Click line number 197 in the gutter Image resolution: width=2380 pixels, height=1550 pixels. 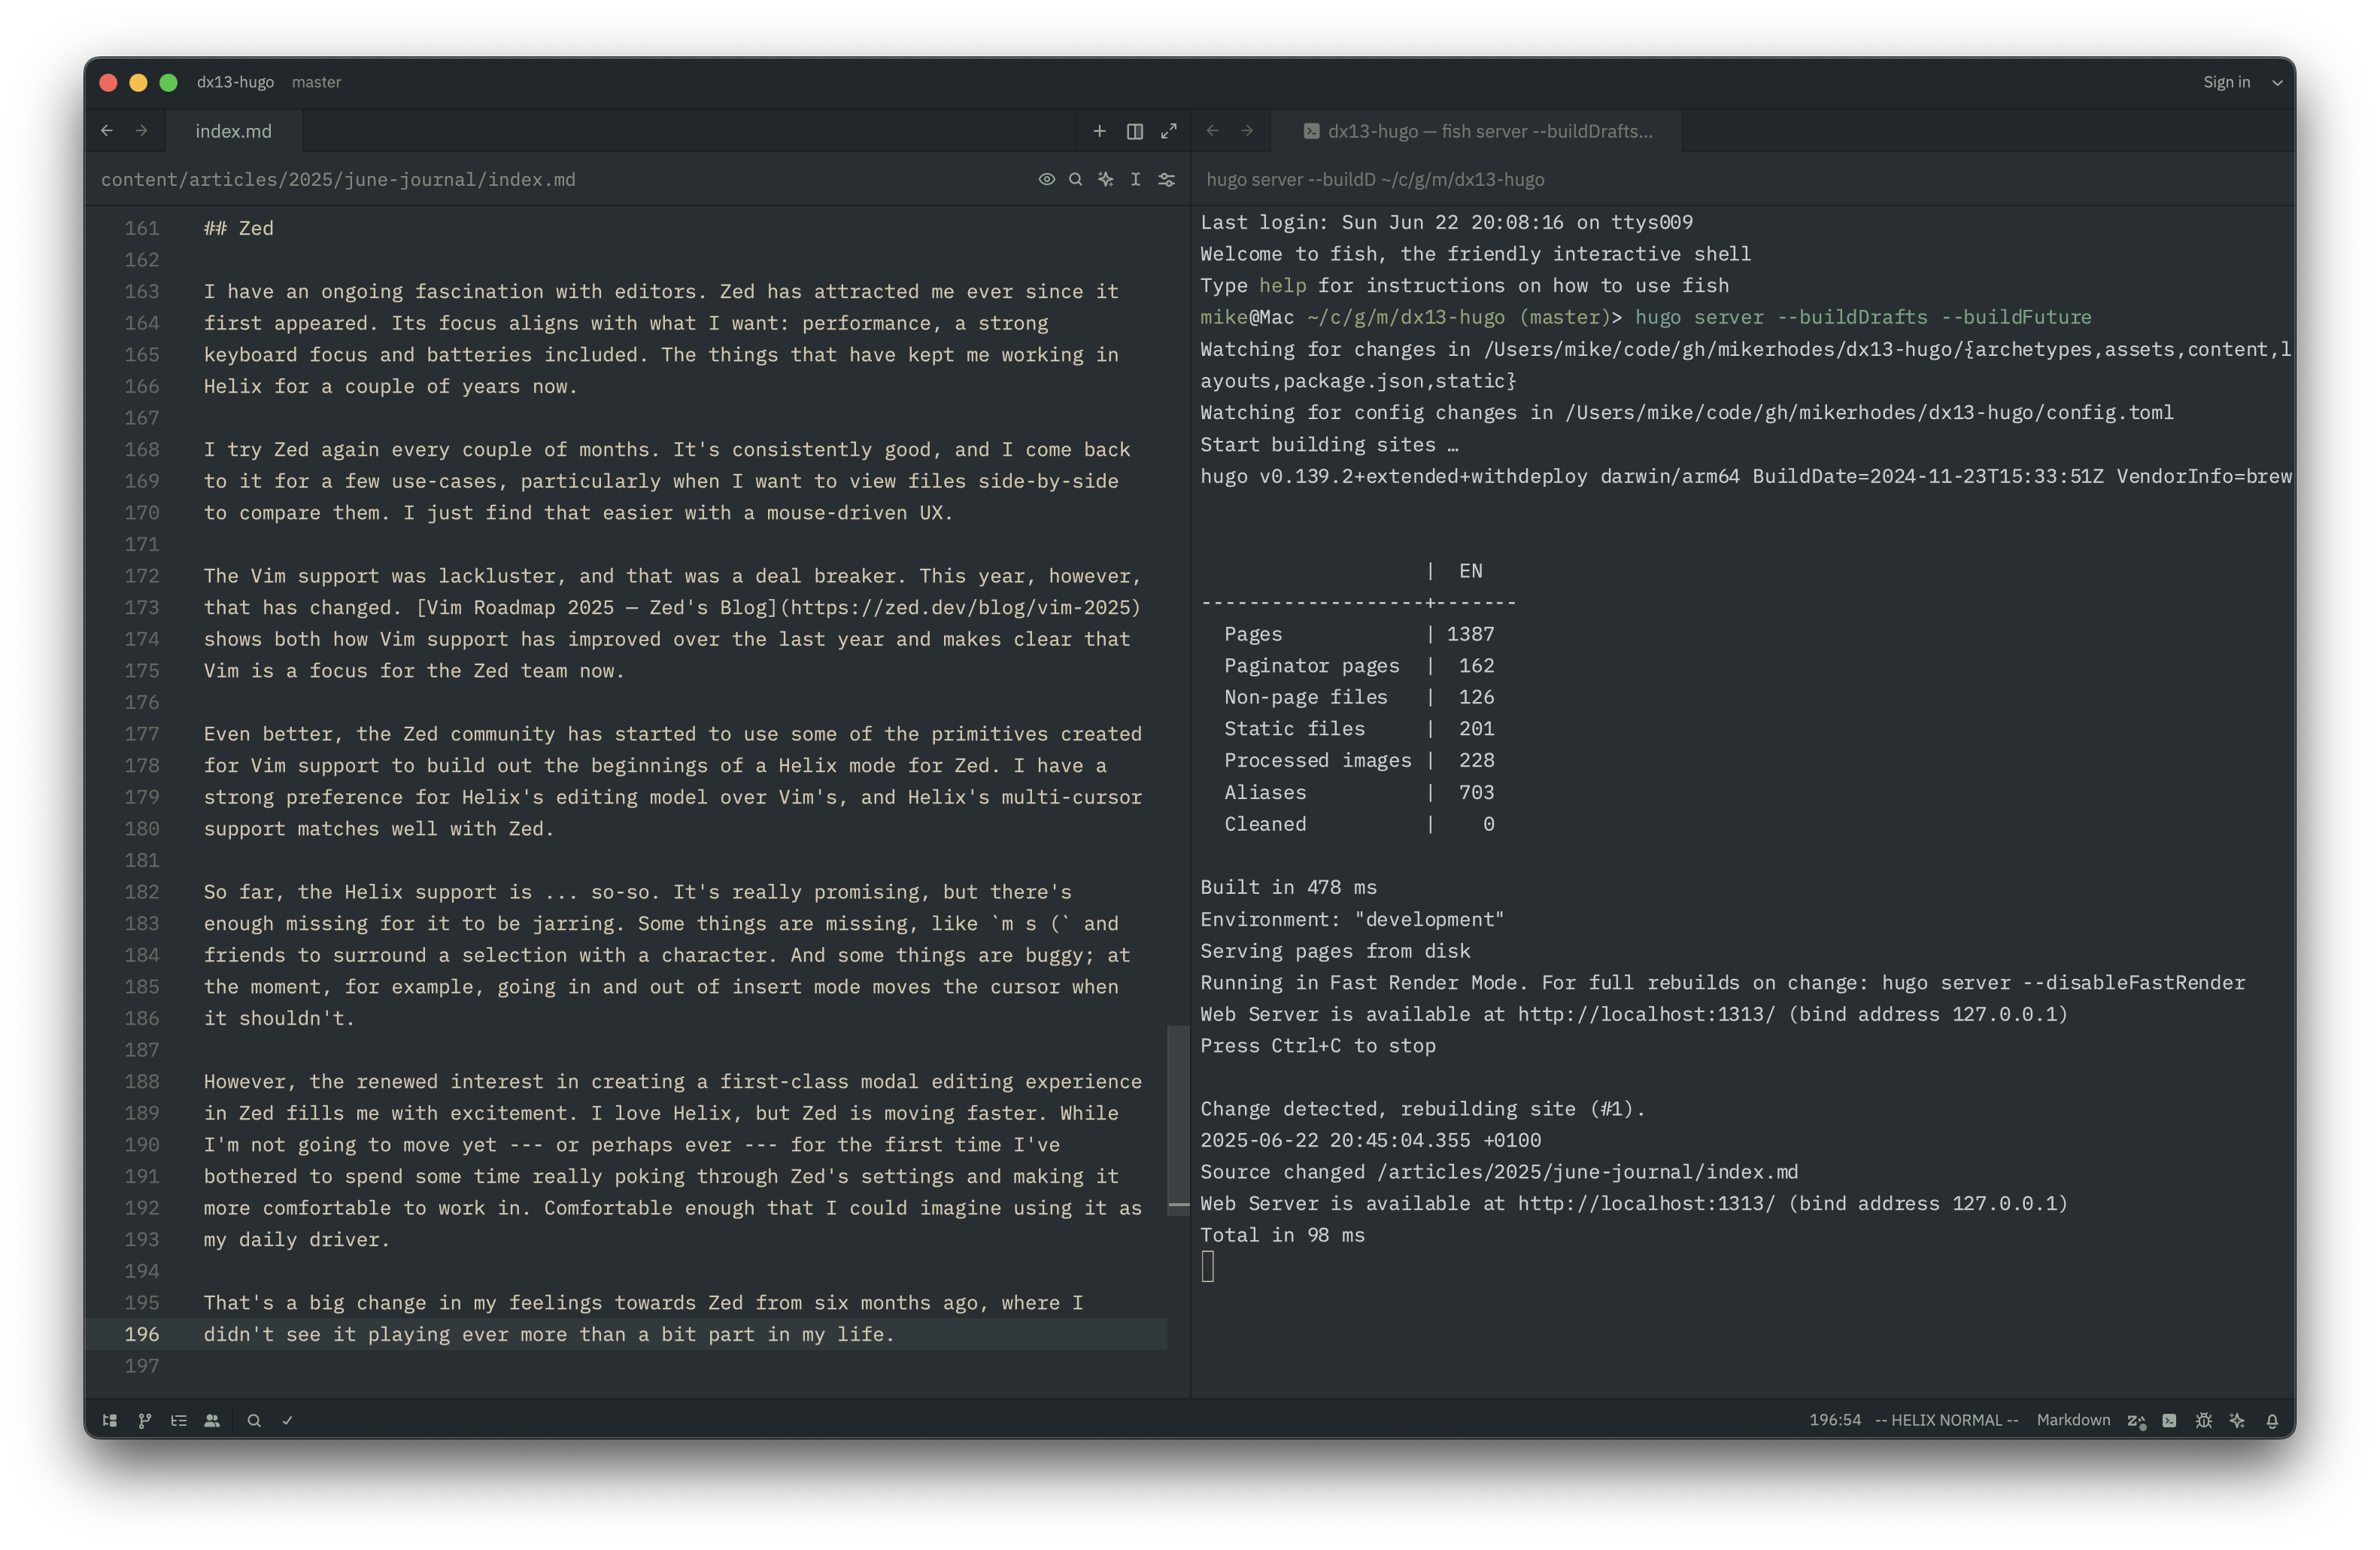(141, 1366)
